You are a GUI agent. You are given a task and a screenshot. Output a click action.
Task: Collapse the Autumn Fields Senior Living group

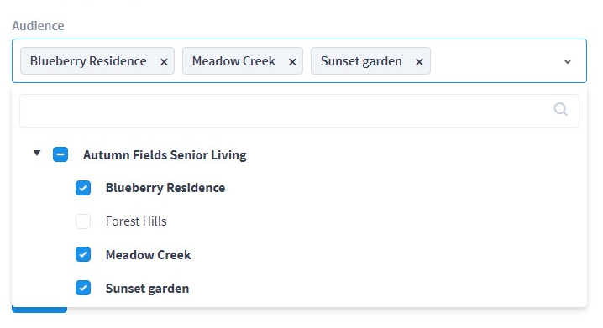[x=37, y=153]
